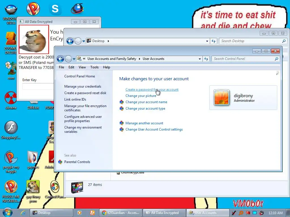
Task: Open Link online IDs
Action: (x=75, y=99)
